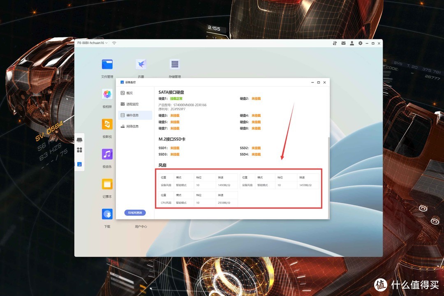
Task: Click the mail notification icon
Action: point(344,43)
